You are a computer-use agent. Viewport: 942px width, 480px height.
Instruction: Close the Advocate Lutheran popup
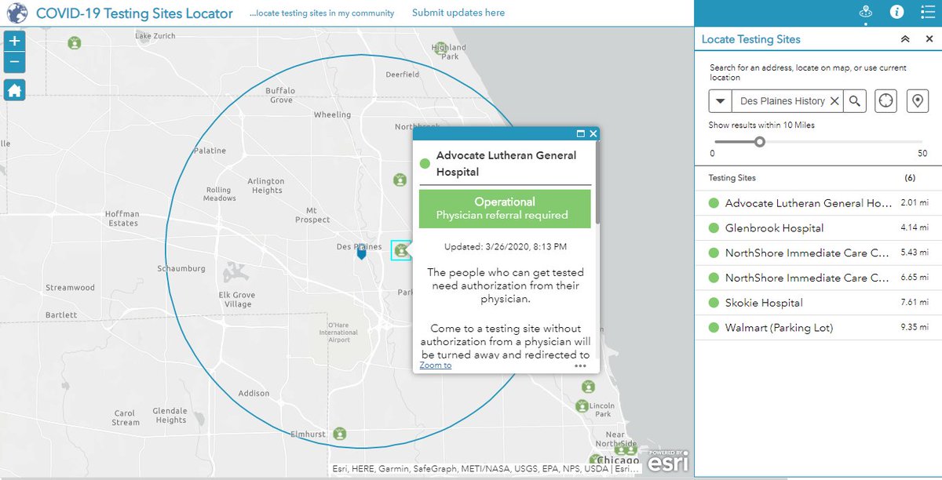[593, 134]
